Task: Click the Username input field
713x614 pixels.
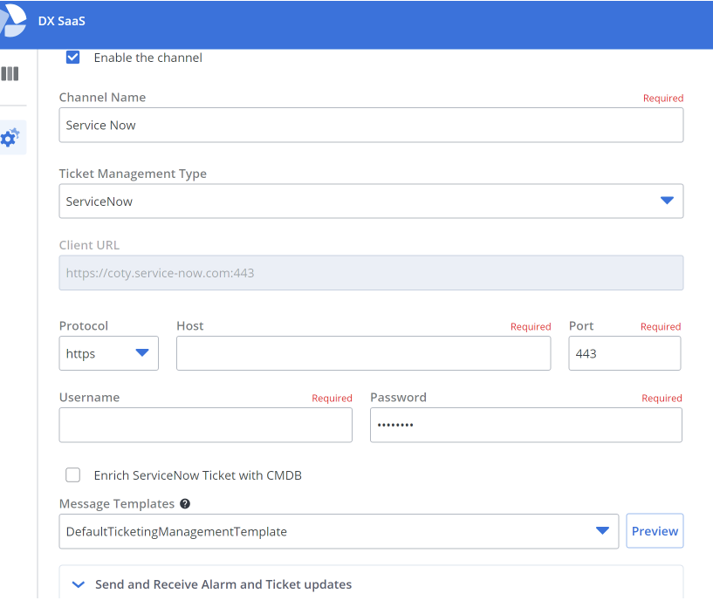Action: pyautogui.click(x=205, y=425)
